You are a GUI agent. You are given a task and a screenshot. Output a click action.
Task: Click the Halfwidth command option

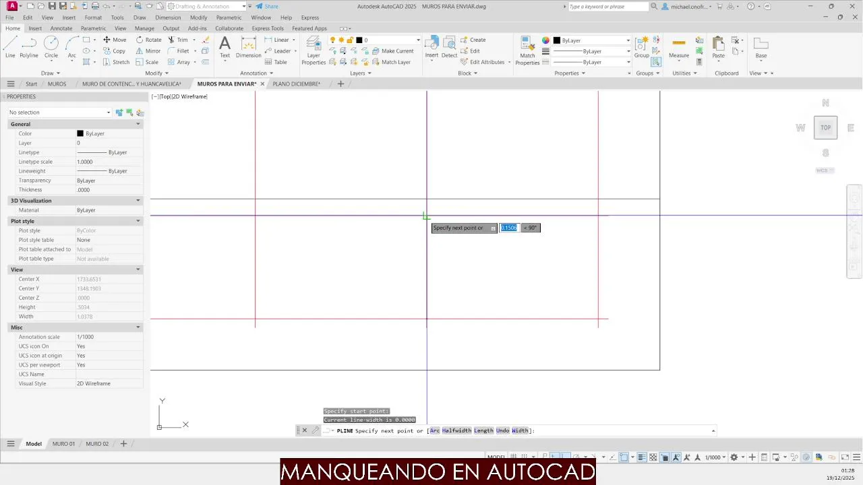(x=456, y=430)
